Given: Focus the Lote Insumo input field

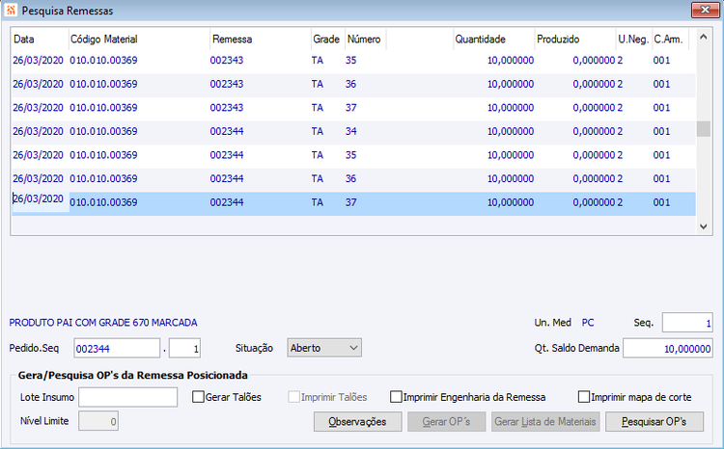Looking at the screenshot, I should (127, 397).
